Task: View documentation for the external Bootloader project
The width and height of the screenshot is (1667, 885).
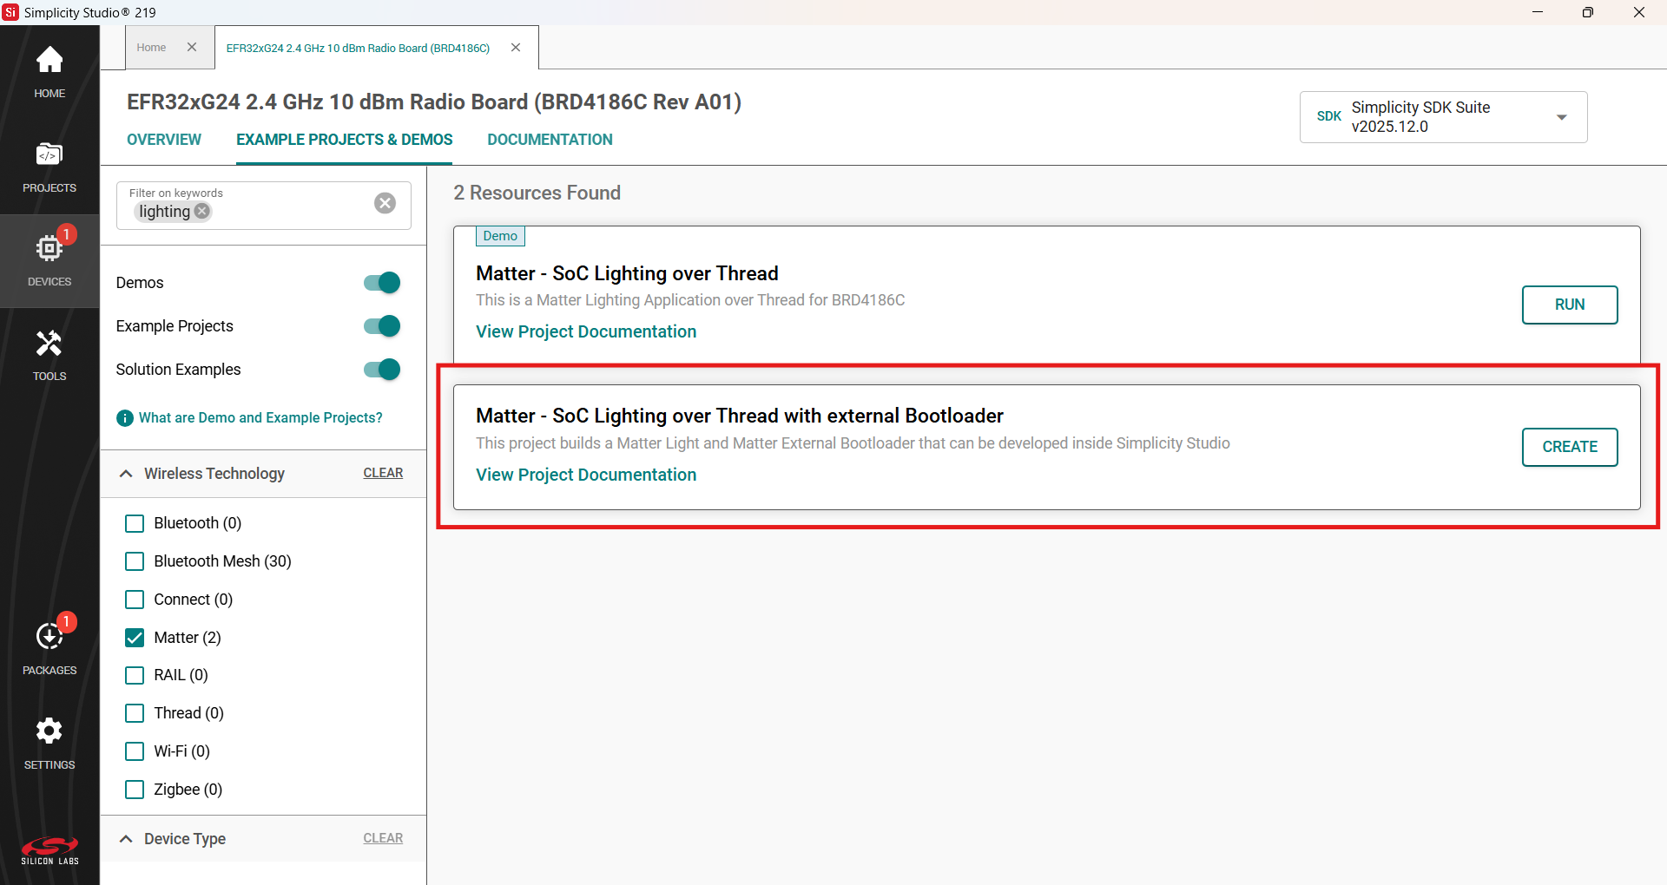Action: 585,475
